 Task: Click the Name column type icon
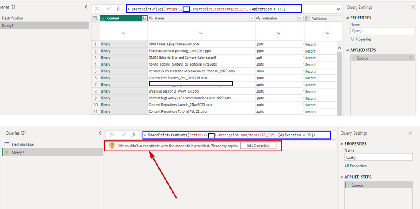click(151, 18)
